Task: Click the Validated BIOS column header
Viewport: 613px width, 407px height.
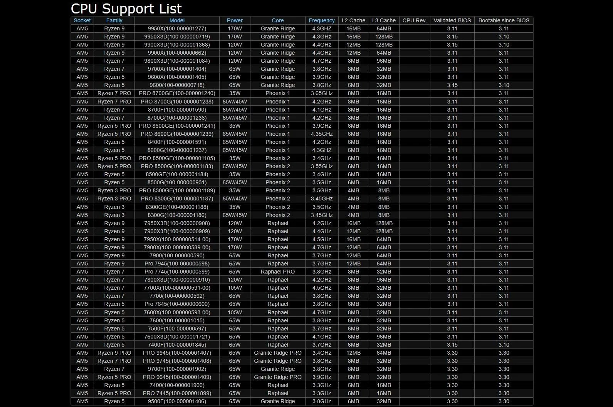Action: click(452, 20)
